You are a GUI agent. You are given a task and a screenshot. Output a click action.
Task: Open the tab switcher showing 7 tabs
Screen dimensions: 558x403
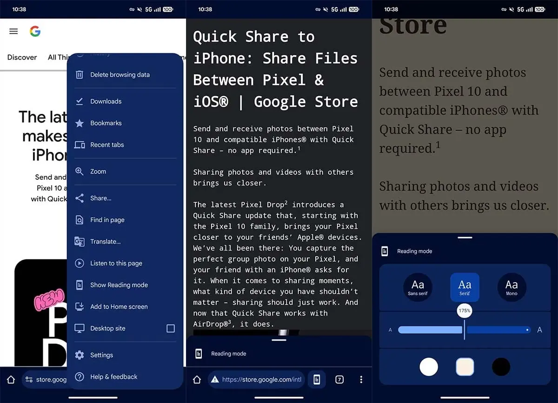[x=339, y=379]
